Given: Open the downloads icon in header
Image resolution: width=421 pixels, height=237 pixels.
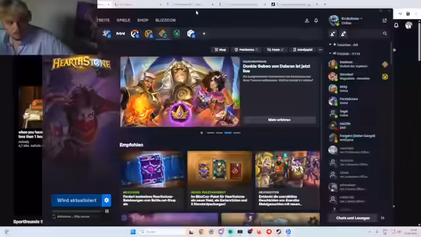Looking at the screenshot, I should [x=307, y=20].
